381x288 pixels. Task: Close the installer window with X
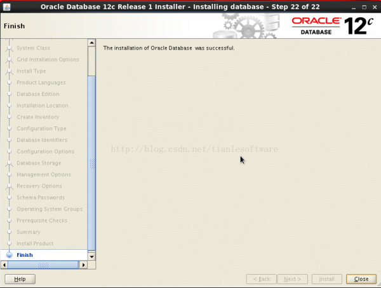click(x=375, y=7)
